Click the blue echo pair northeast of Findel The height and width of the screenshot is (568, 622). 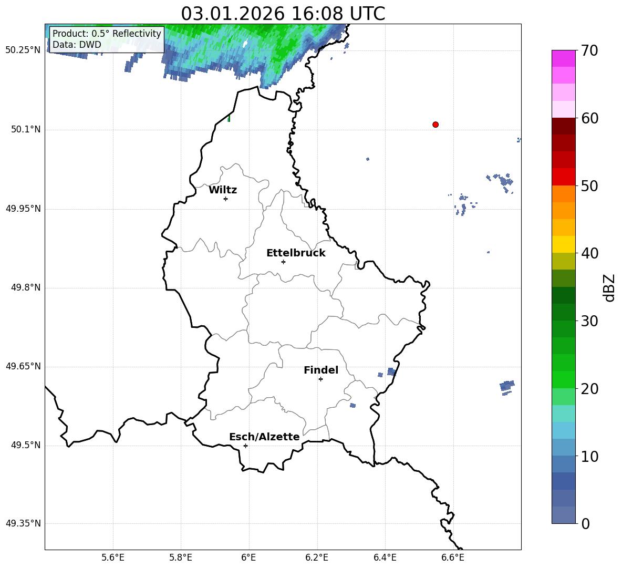(387, 373)
